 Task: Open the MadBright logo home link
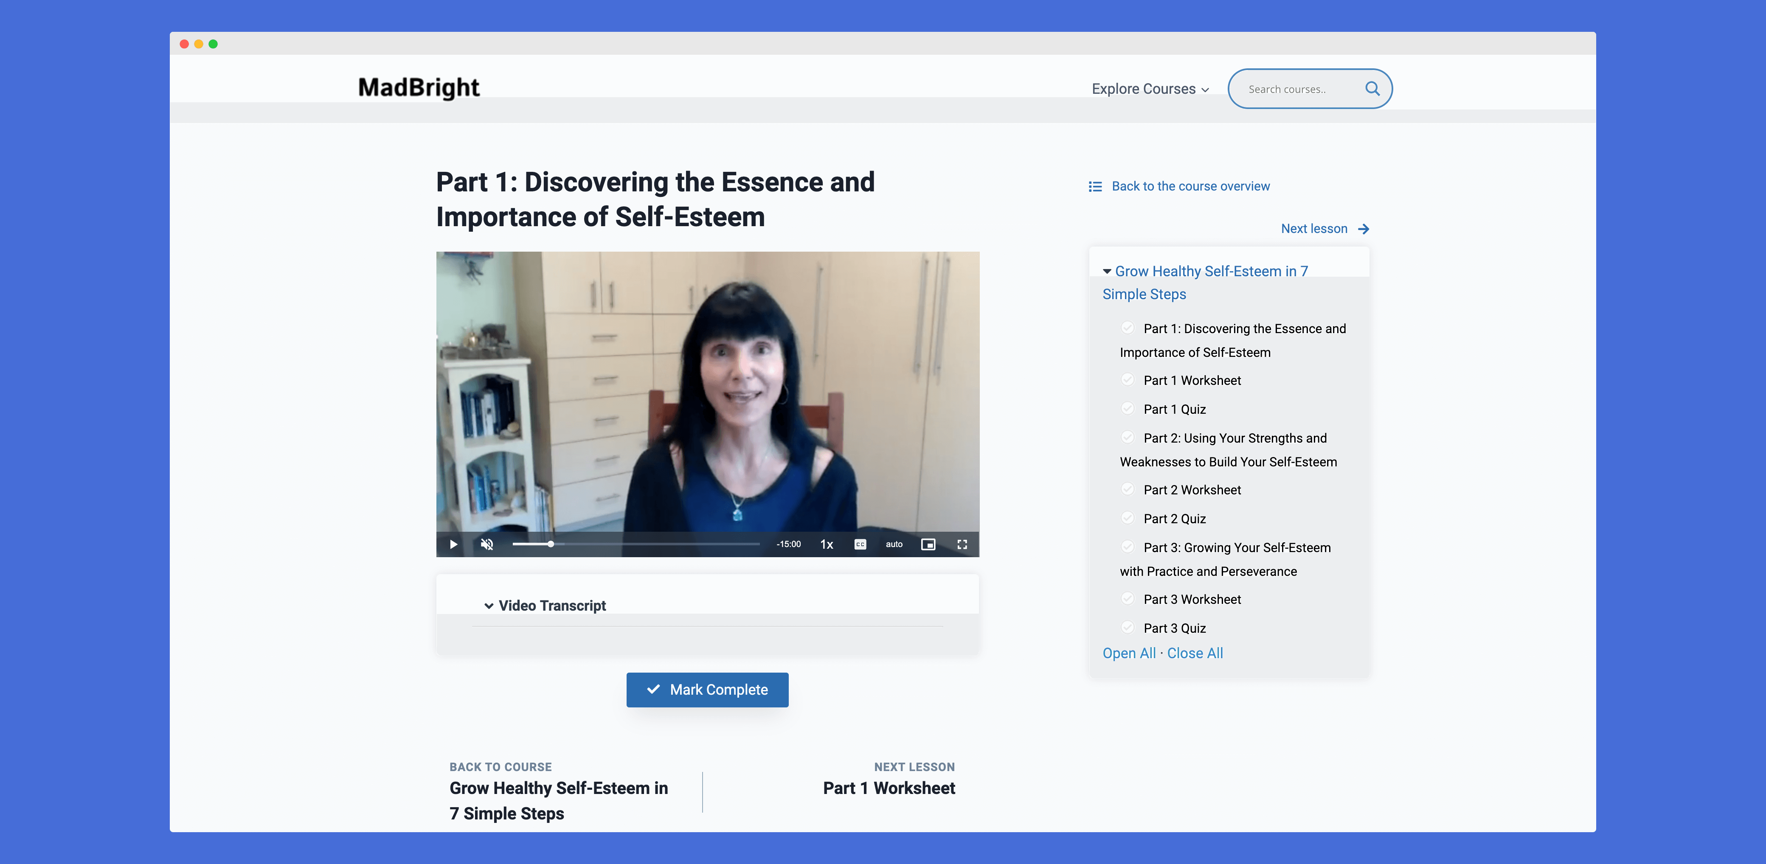coord(419,88)
